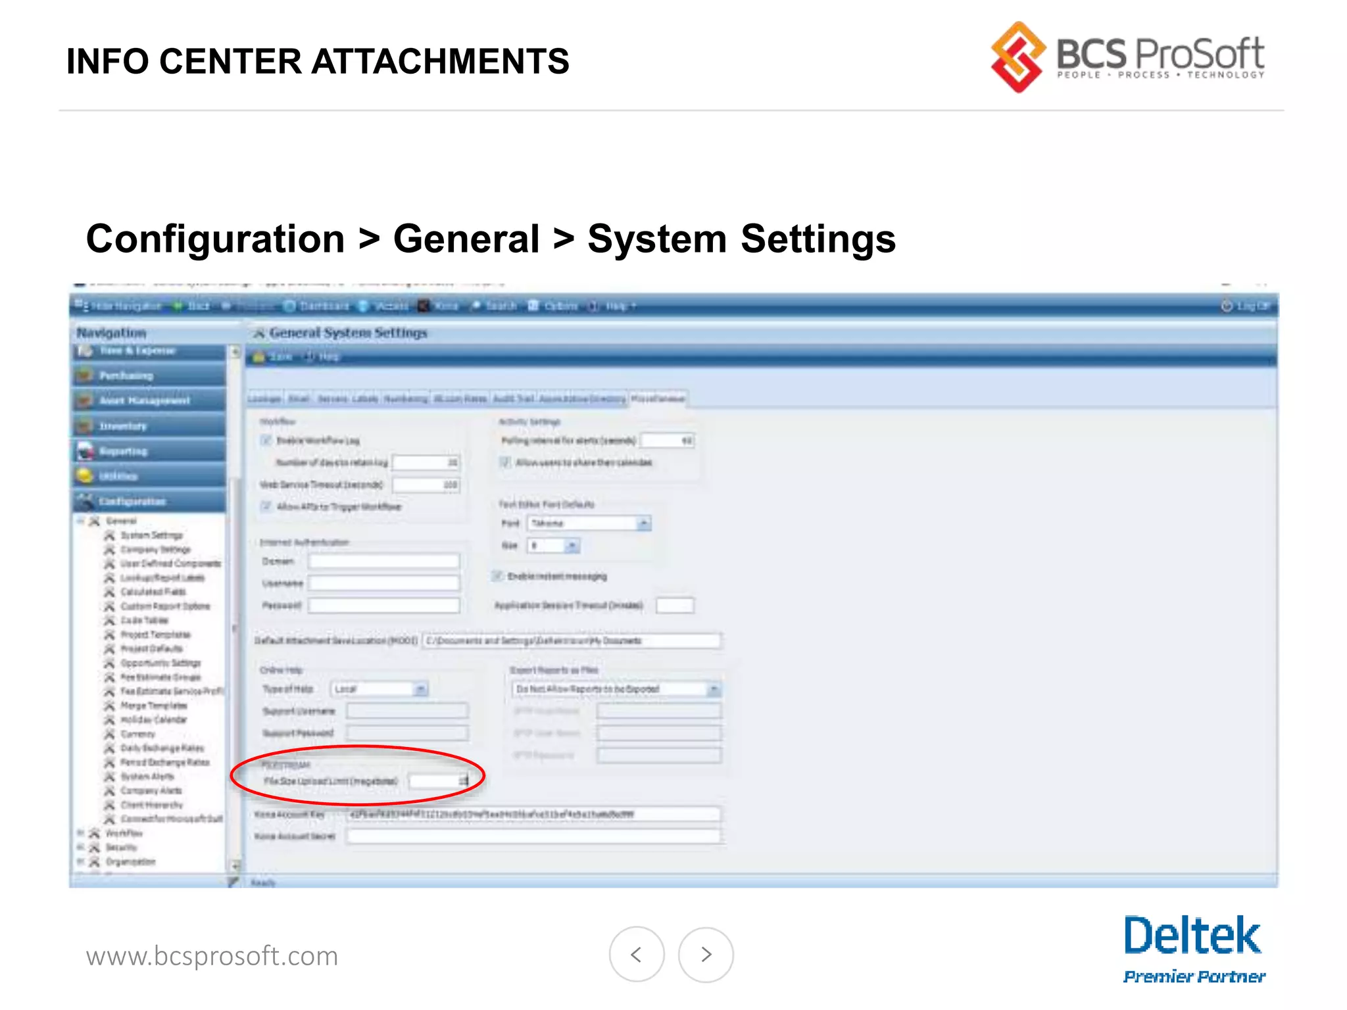This screenshot has height=1010, width=1347.
Task: Collapse the General tree node
Action: [x=82, y=521]
